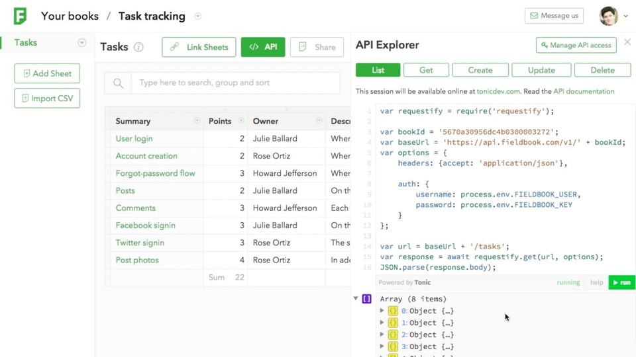The height and width of the screenshot is (357, 636).
Task: Open the Tasks sheet dropdown in sidebar
Action: pyautogui.click(x=82, y=42)
